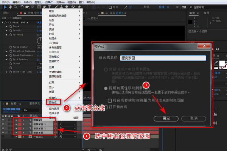Select the Rectangle shape tool
Viewport: 227px width, 151px height.
[x=39, y=7]
